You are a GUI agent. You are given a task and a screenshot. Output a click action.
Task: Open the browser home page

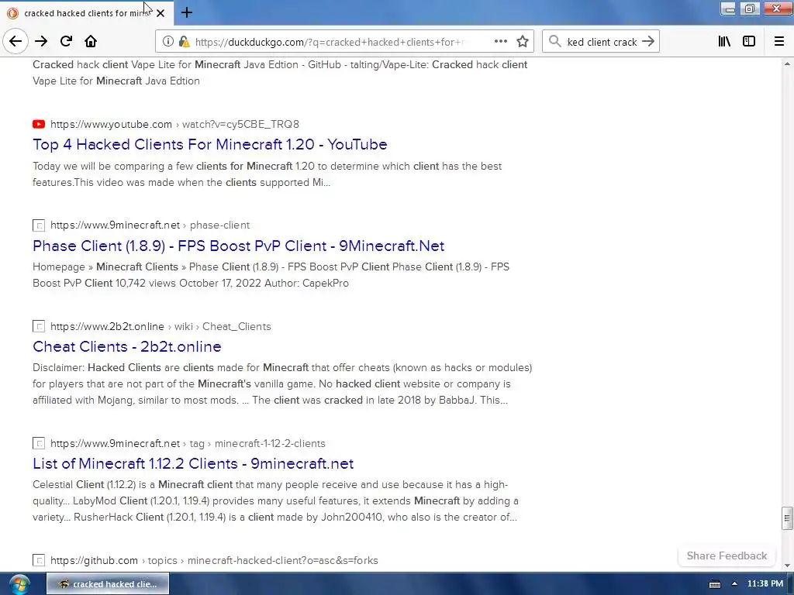pos(91,42)
